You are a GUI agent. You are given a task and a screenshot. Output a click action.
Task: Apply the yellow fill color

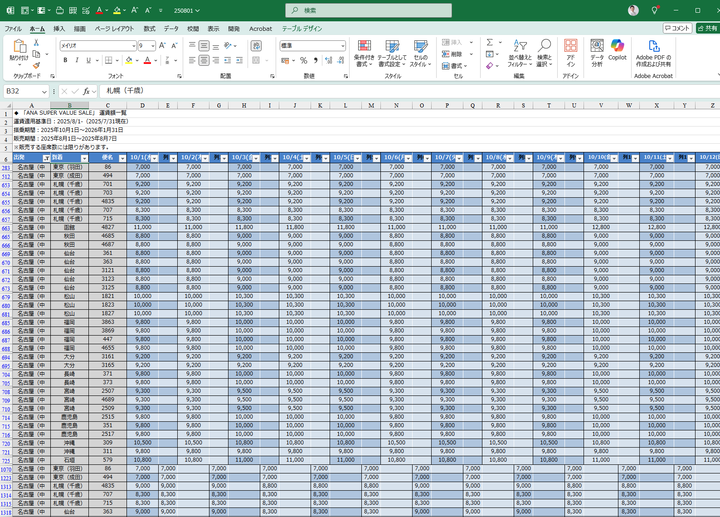[129, 60]
